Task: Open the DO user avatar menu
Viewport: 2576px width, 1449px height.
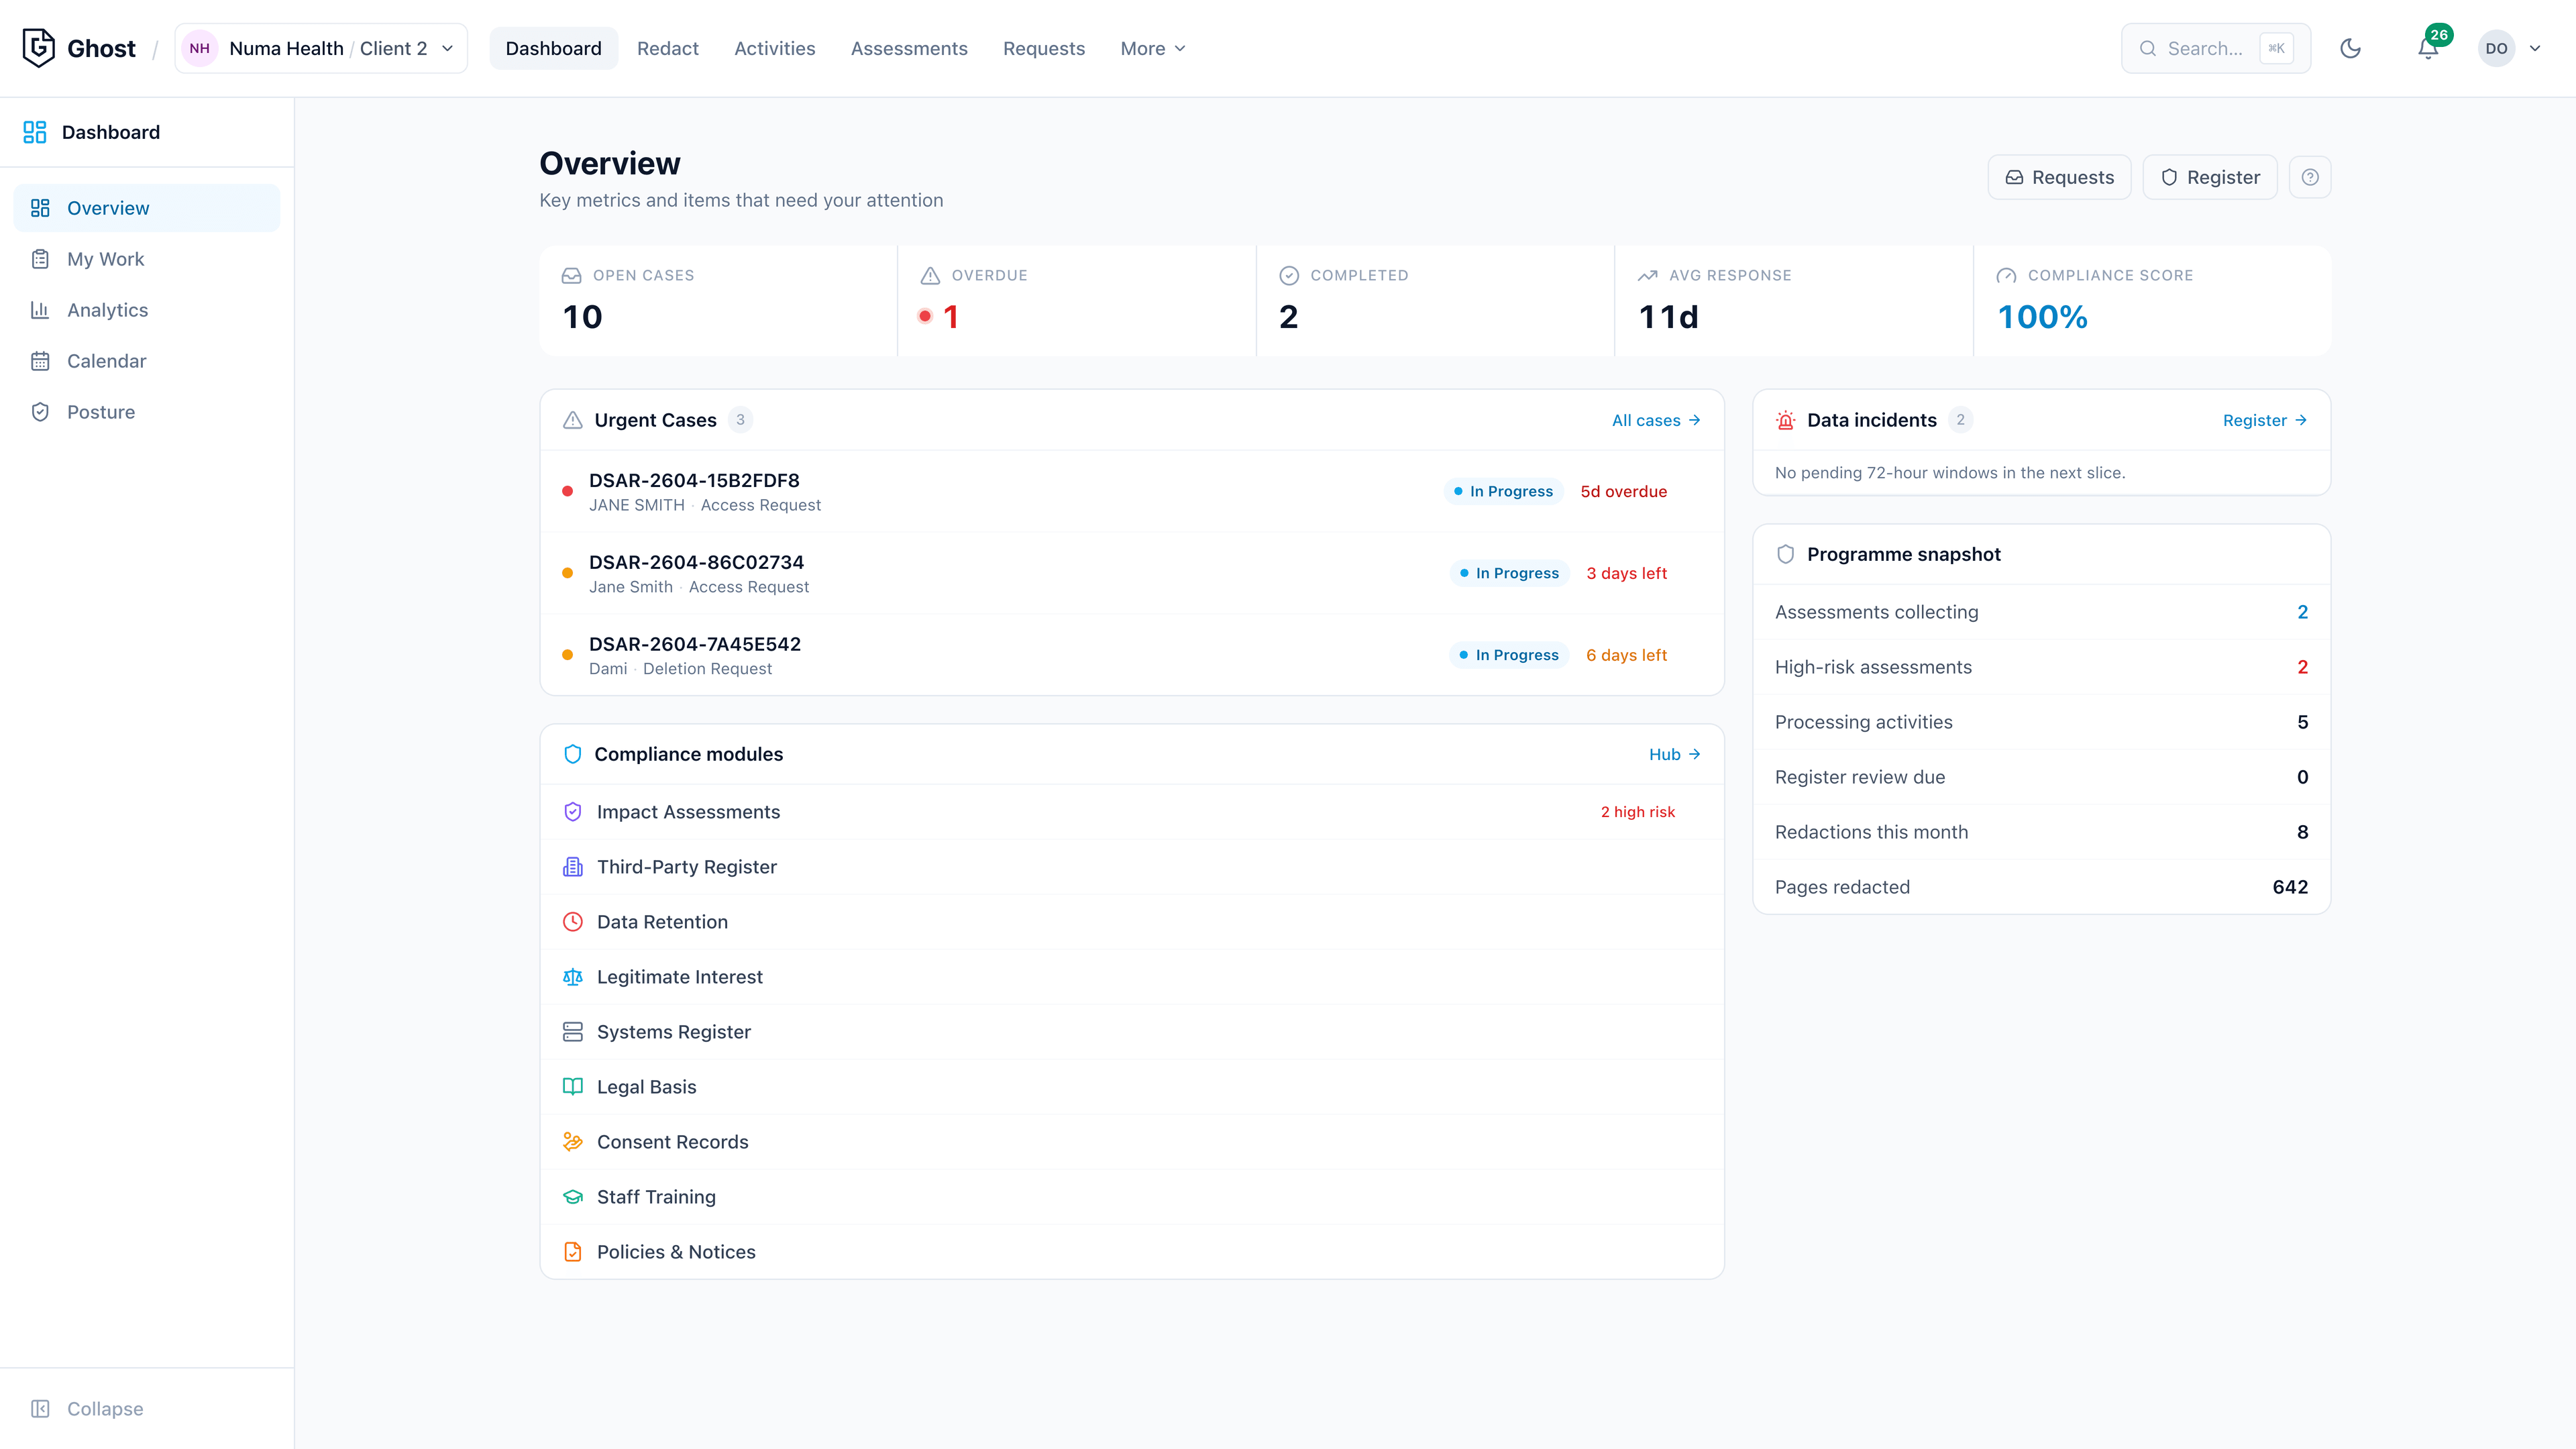Action: point(2510,48)
